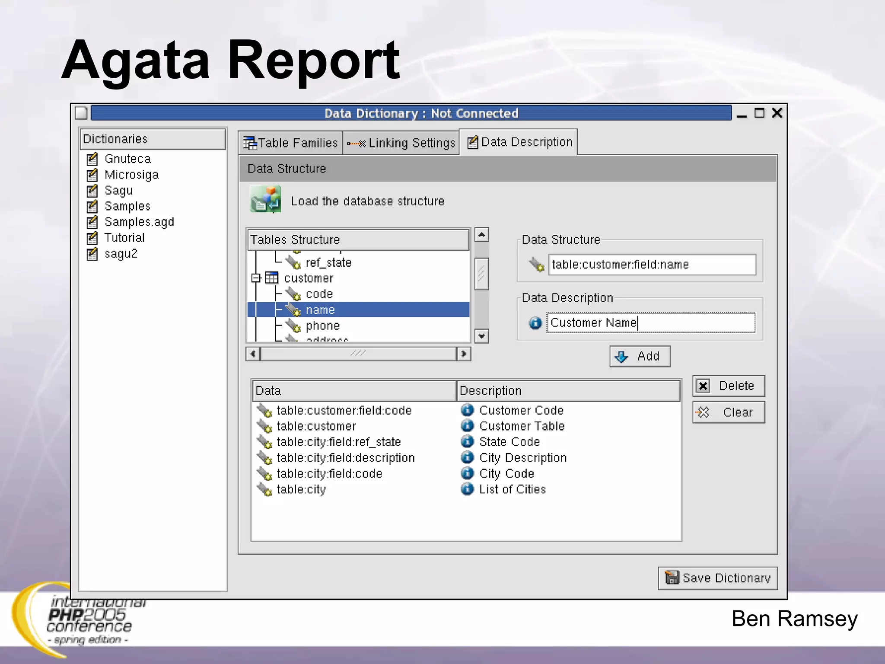Switch to the Table Families tab
This screenshot has width=885, height=664.
click(x=290, y=143)
